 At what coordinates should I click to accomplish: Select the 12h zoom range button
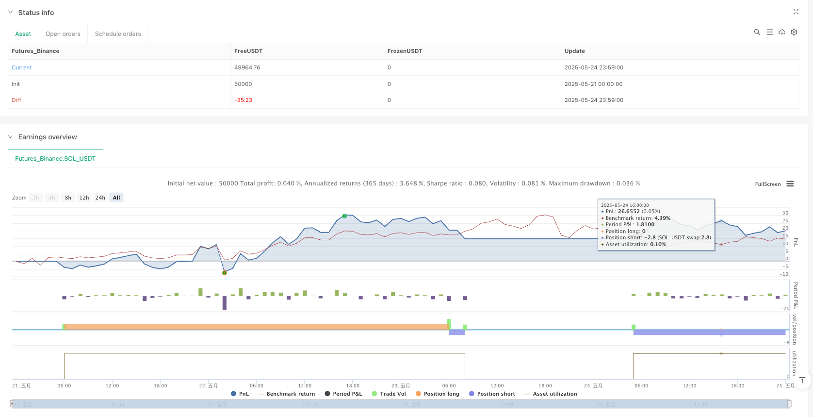coord(84,198)
